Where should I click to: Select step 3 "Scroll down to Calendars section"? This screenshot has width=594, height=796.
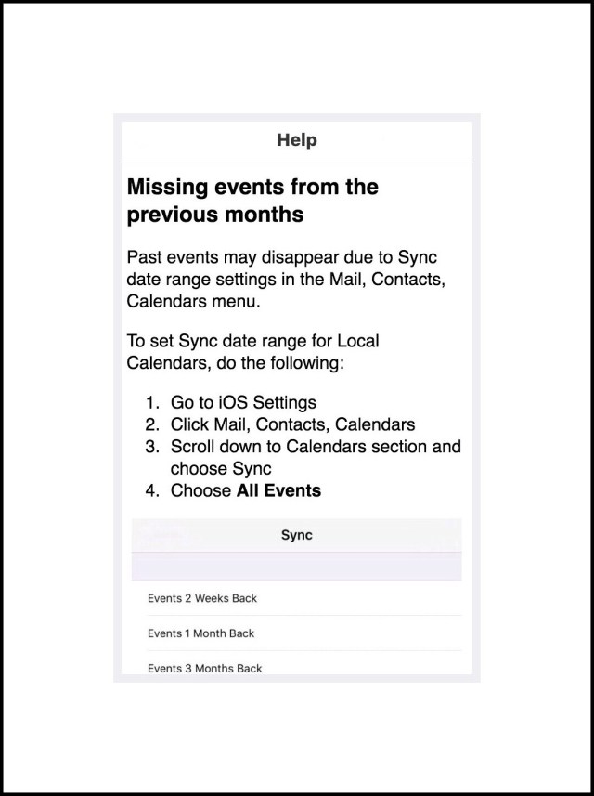pyautogui.click(x=316, y=447)
